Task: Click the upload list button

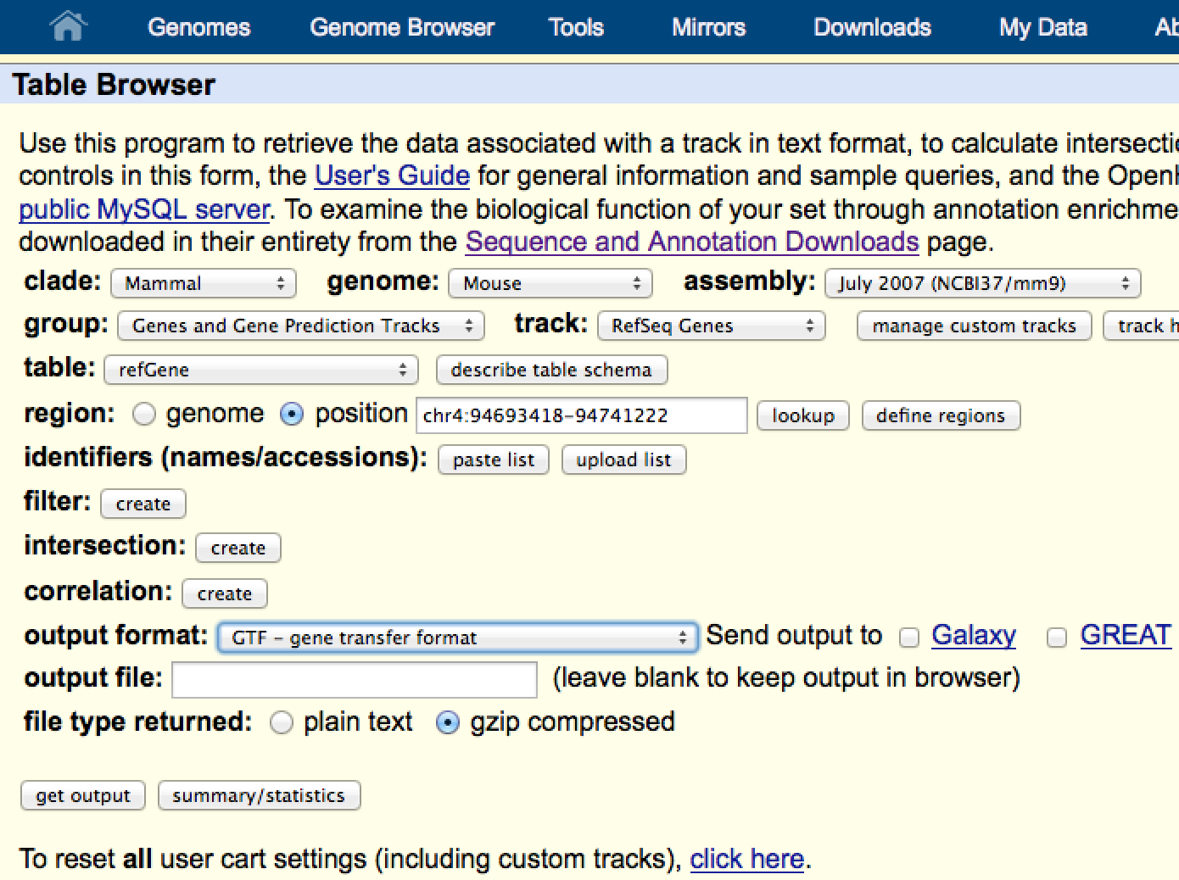Action: coord(623,459)
